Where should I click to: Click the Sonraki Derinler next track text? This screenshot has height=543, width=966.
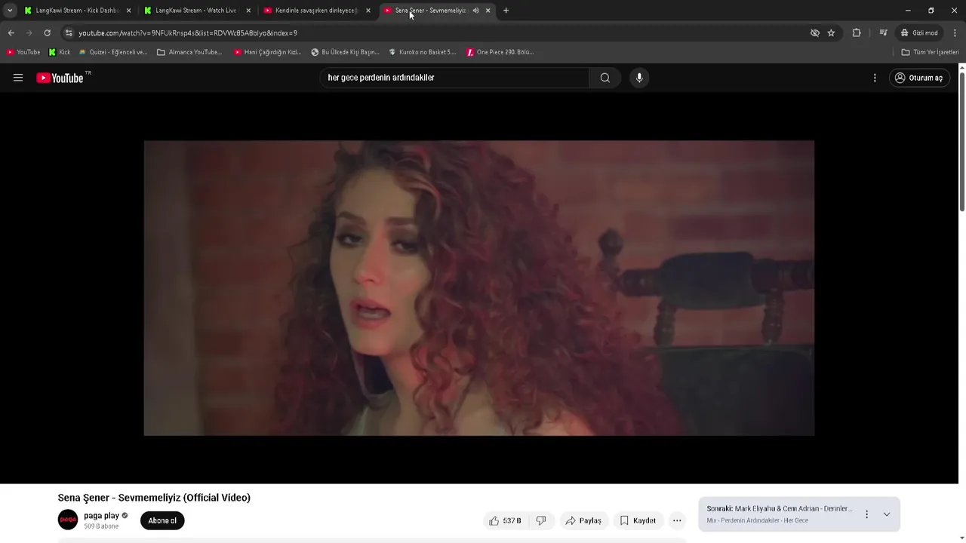[780, 508]
